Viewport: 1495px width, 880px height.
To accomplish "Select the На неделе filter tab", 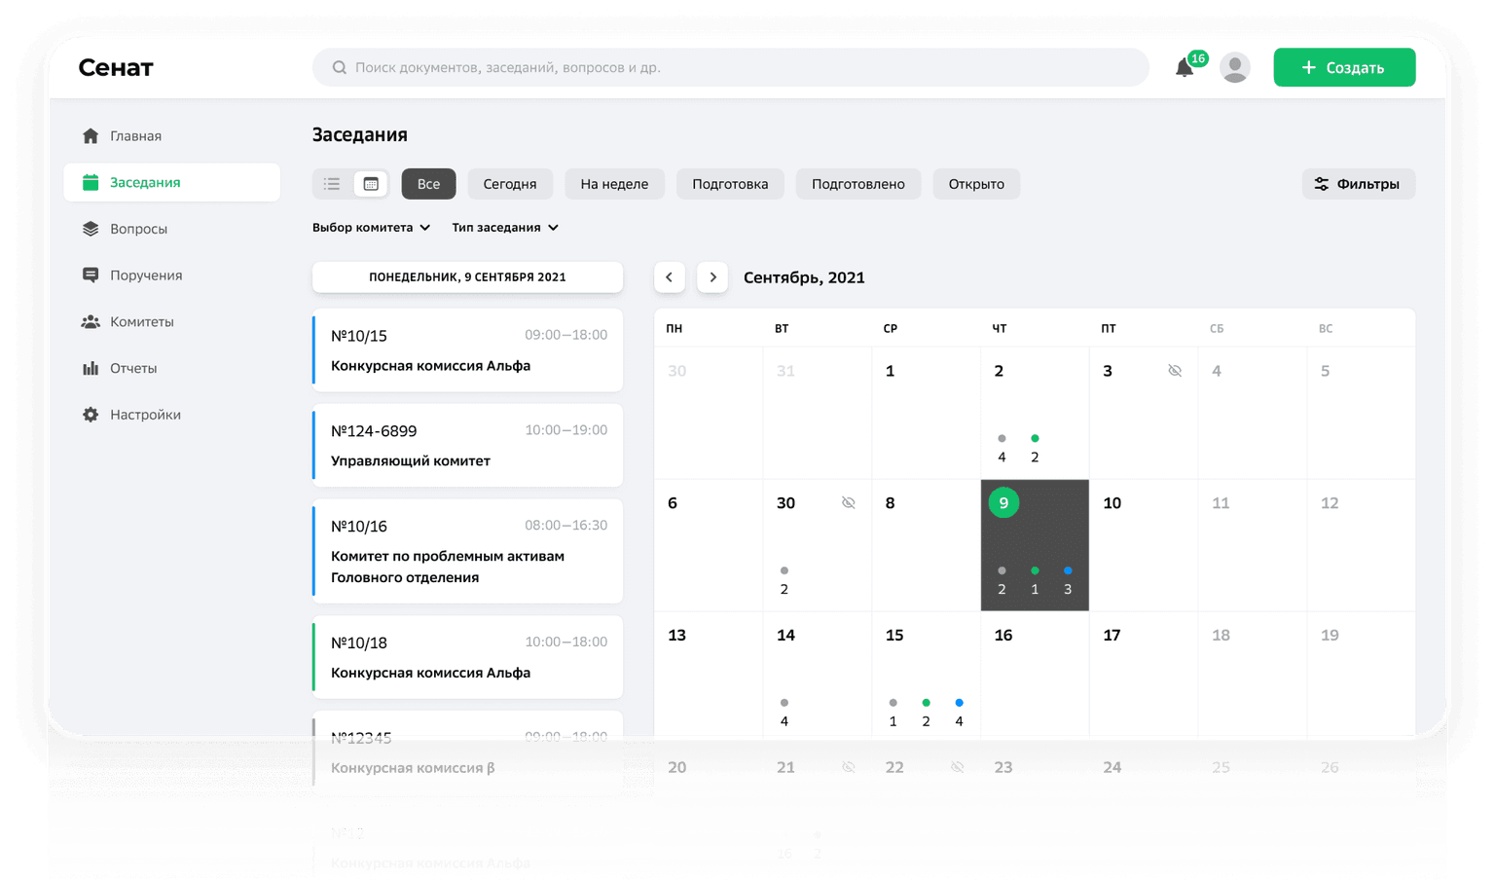I will pos(614,184).
